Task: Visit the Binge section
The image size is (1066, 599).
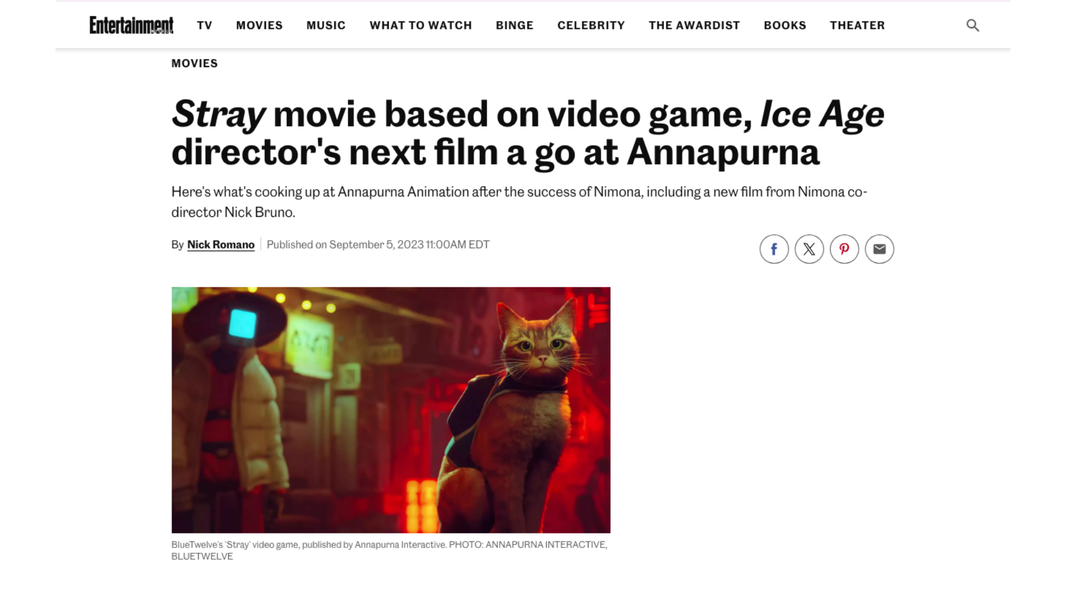Action: coord(515,26)
